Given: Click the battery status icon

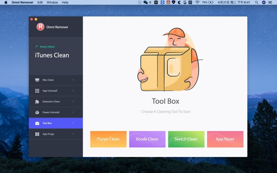Looking at the screenshot, I should point(211,2).
